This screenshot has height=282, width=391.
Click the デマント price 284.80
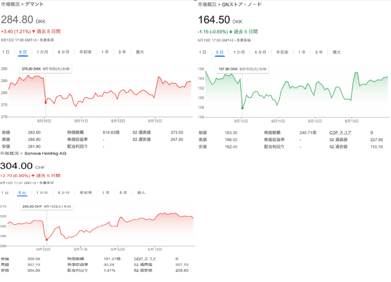pos(17,20)
